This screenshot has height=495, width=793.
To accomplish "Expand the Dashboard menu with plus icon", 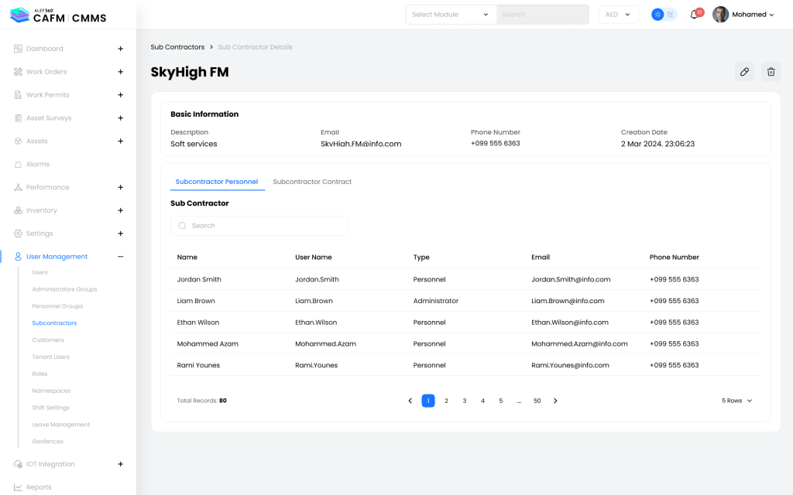I will (x=120, y=49).
